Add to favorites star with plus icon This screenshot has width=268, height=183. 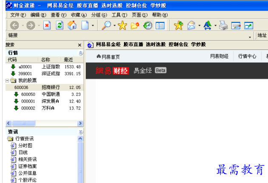(x=179, y=26)
